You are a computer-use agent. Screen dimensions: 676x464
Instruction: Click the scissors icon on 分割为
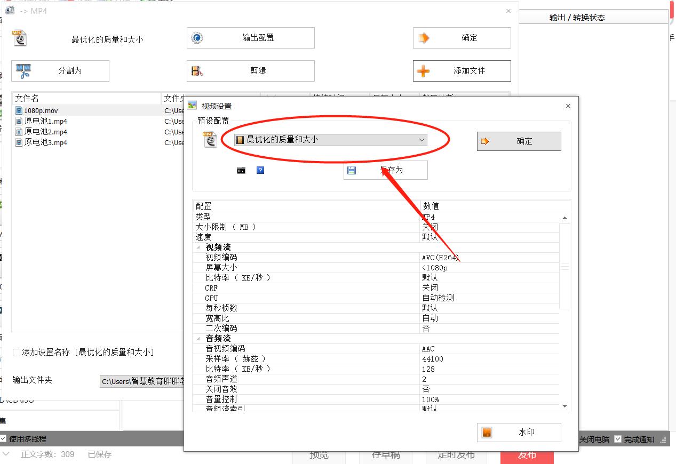pyautogui.click(x=22, y=70)
